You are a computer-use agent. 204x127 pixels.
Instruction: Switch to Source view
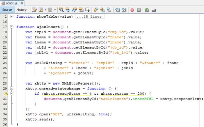pos(7,10)
